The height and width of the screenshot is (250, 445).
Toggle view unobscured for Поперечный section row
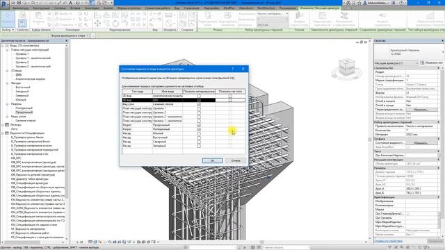point(199,129)
